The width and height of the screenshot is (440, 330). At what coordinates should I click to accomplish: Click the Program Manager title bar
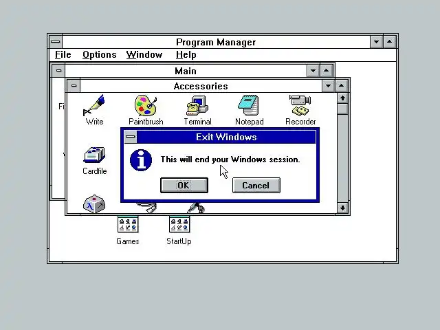(216, 42)
